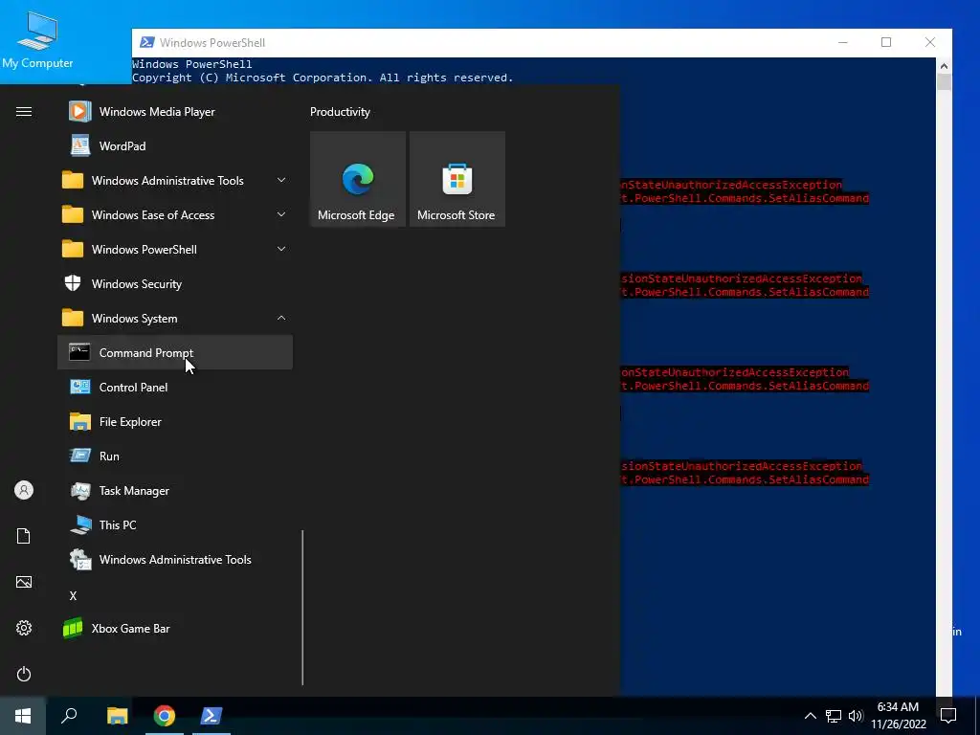This screenshot has height=735, width=980.
Task: Open the Microsoft Edge tile
Action: click(358, 179)
